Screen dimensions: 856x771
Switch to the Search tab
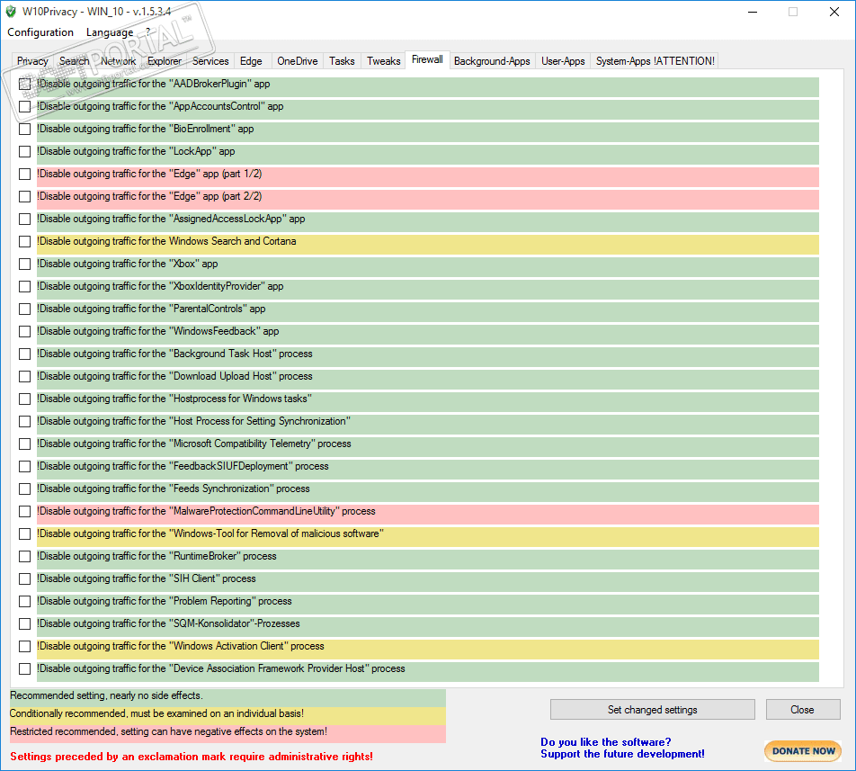click(x=75, y=61)
